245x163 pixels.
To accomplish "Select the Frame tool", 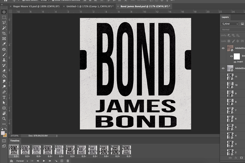I will 4,38.
